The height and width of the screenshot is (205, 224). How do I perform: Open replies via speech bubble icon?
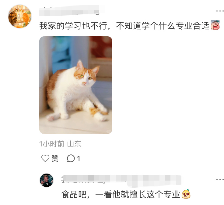click(71, 158)
